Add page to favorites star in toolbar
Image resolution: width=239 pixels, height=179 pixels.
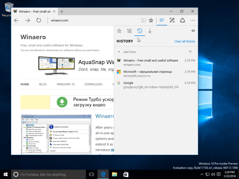(x=151, y=20)
